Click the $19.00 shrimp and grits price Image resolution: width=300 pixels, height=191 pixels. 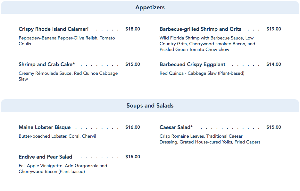click(x=274, y=29)
